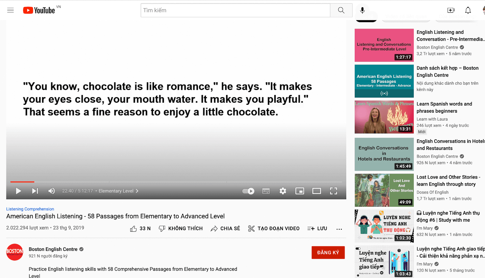Open the LƯU save-to-playlist menu
This screenshot has height=278, width=485.
click(x=317, y=229)
